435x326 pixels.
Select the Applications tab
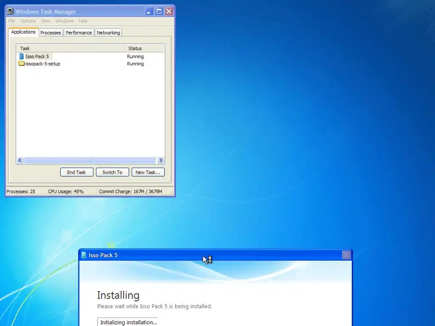coord(23,32)
